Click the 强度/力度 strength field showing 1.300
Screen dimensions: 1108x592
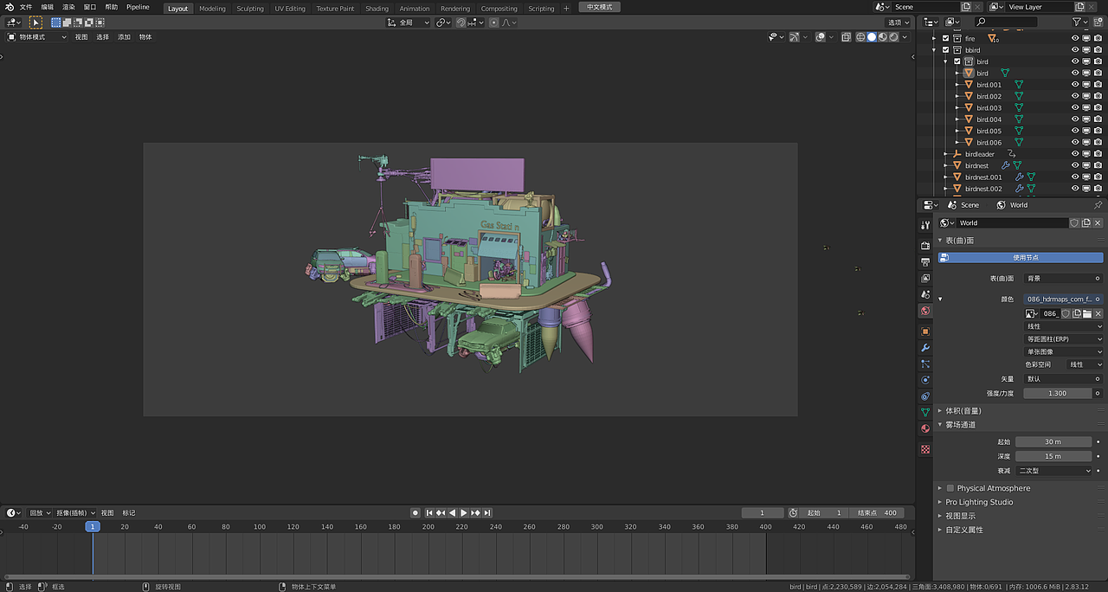[x=1056, y=393]
